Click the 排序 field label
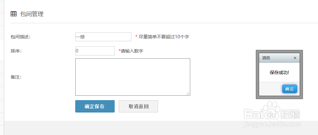This screenshot has width=318, height=135. coord(16,51)
